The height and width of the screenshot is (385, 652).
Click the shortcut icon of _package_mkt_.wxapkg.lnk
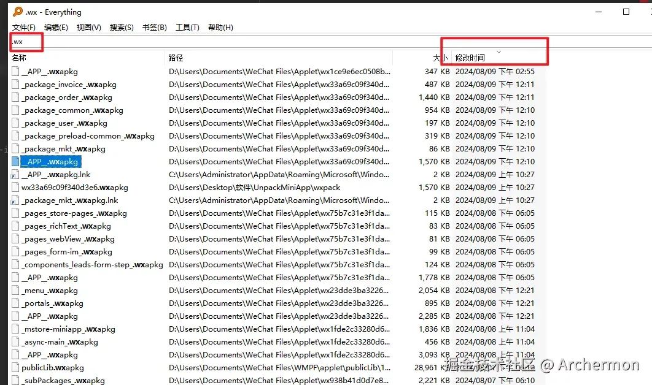pos(15,200)
